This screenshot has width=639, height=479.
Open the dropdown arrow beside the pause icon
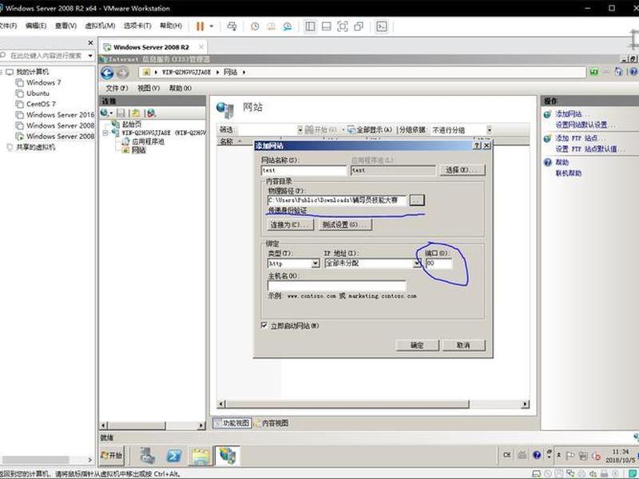212,26
